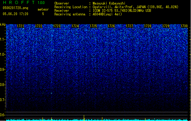Click the date stamp 05.06.20 17:20
191x121 pixels.
click(x=15, y=14)
